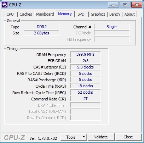Expand the Tools dropdown arrow
The width and height of the screenshot is (144, 143).
(84, 137)
